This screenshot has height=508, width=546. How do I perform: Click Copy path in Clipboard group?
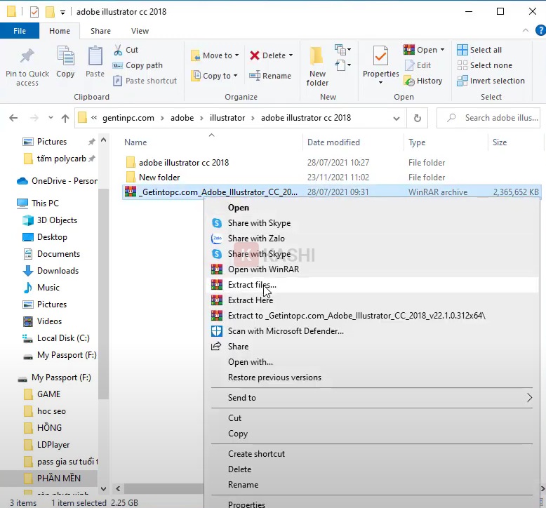[x=138, y=65]
